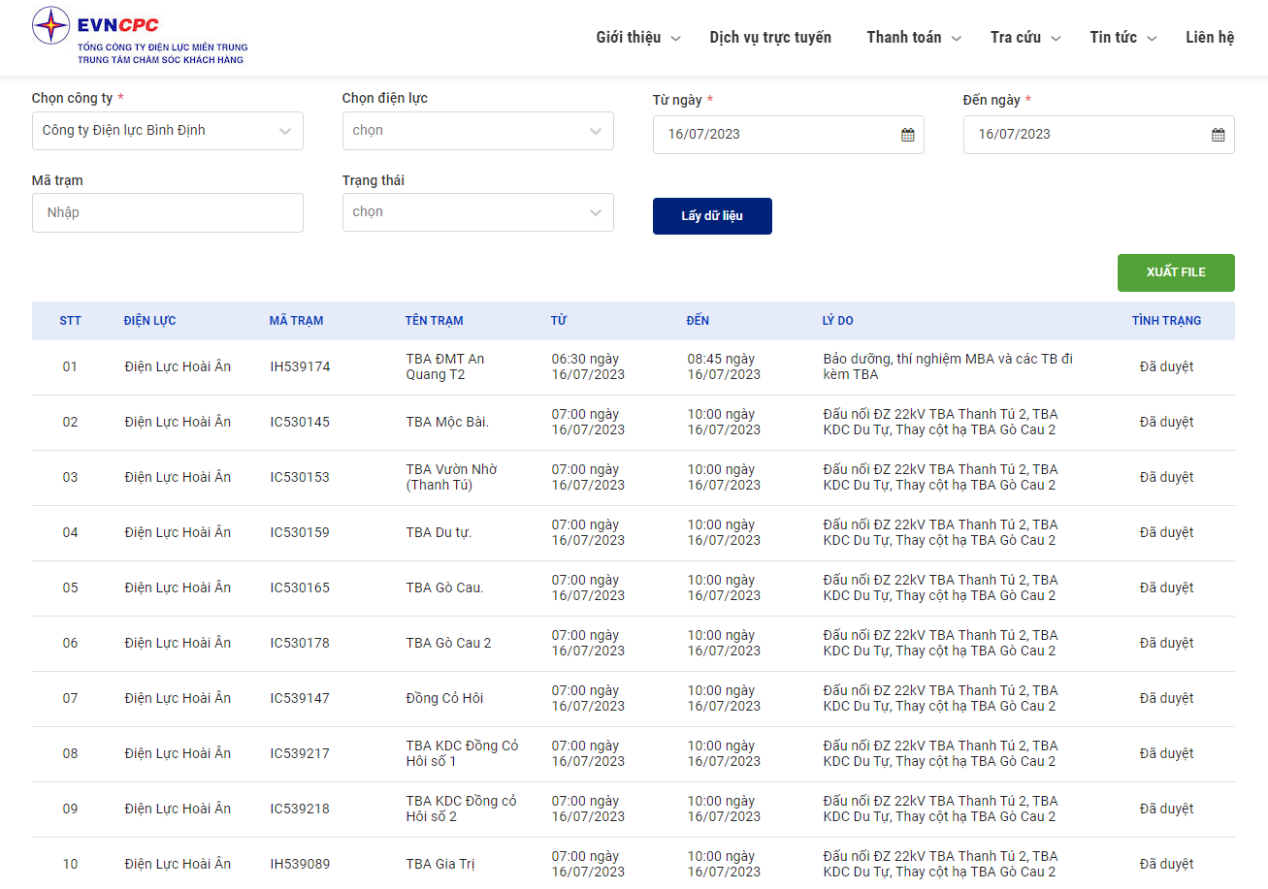1268x889 pixels.
Task: Go to Dịch vụ trực tuyến menu
Action: [770, 38]
